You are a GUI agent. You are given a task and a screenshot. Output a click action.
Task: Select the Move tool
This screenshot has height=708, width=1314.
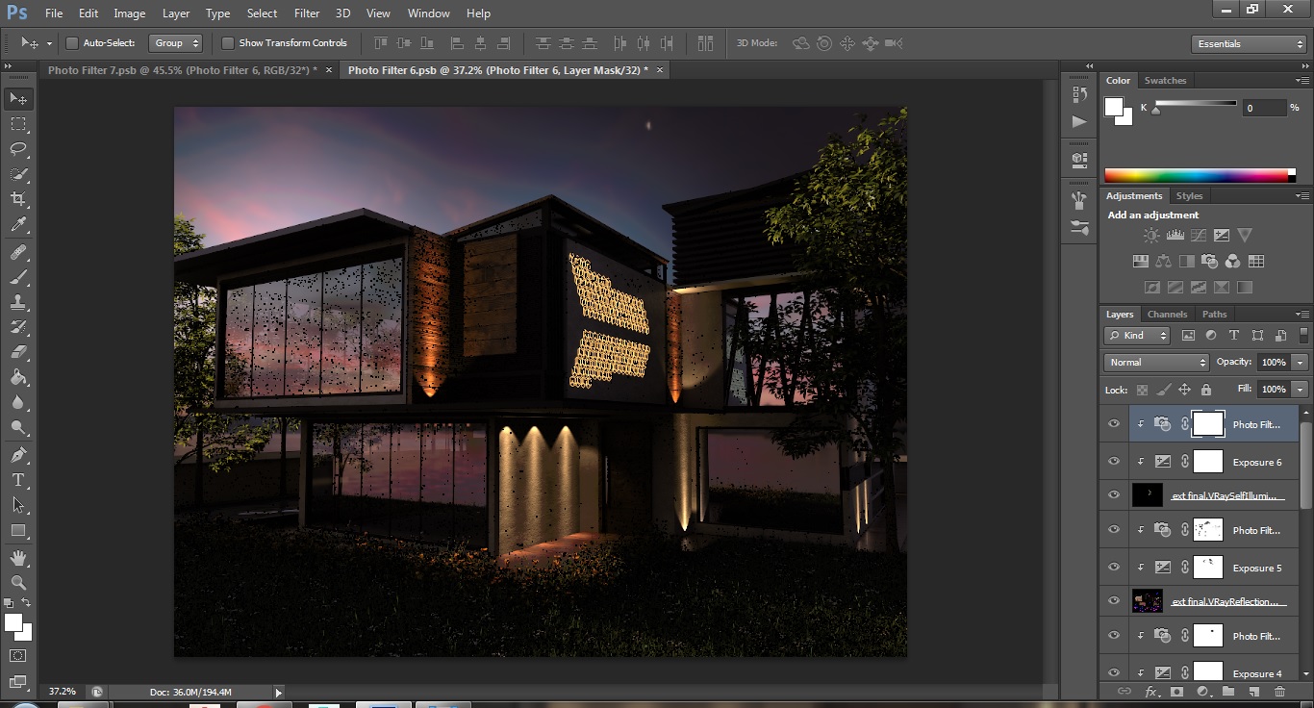(18, 98)
